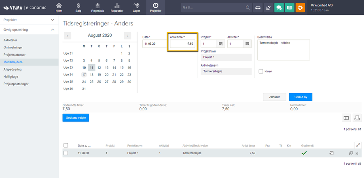The image size is (364, 178).
Task: Delete the Tømrerarbejde entry row
Action: 357,153
